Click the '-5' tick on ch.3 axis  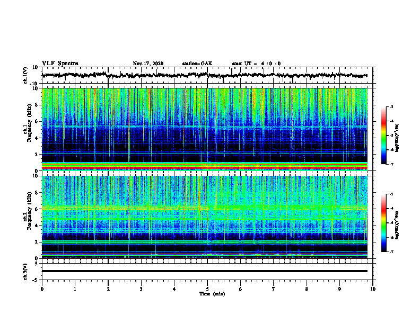pyautogui.click(x=36, y=280)
